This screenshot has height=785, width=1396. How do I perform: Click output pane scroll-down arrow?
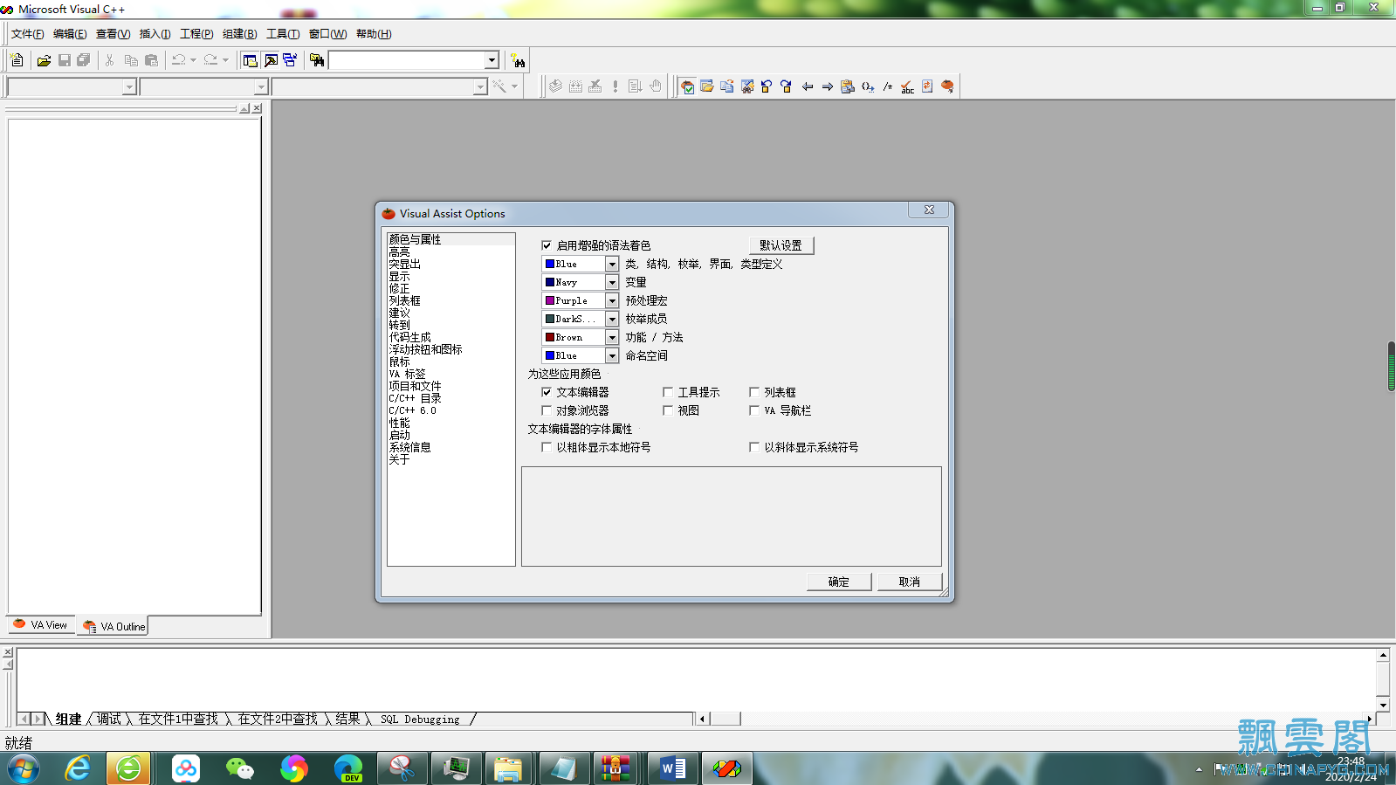click(x=1383, y=705)
